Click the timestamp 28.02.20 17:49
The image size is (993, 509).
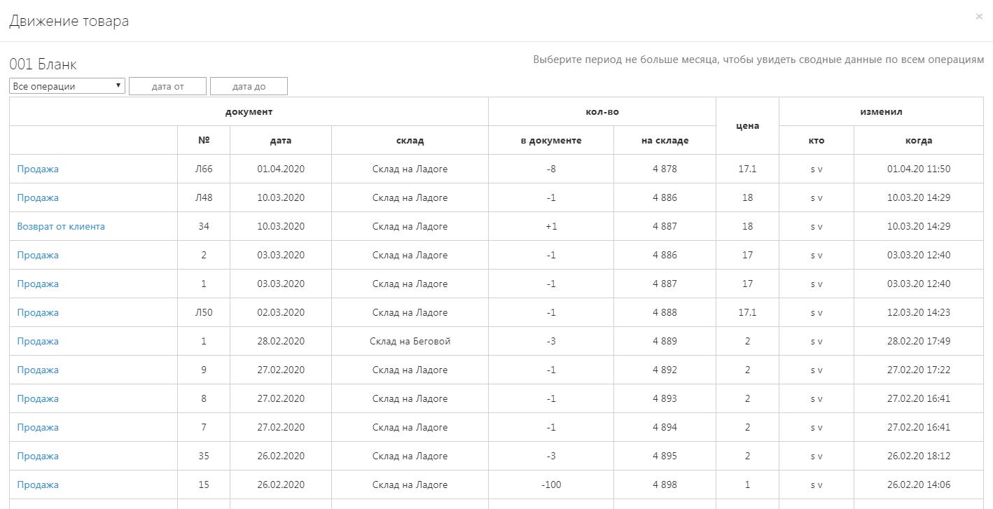pos(919,341)
